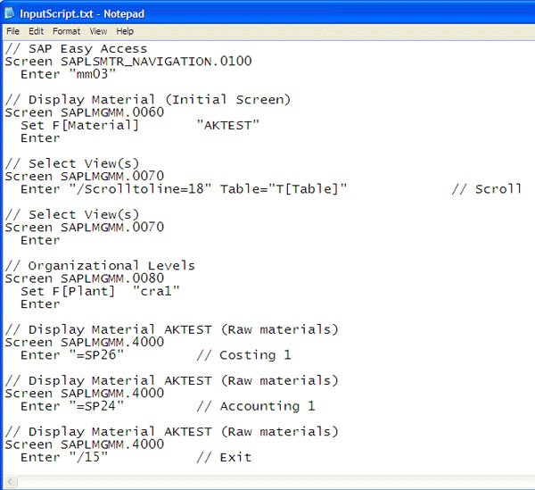Open the File menu

[13, 31]
